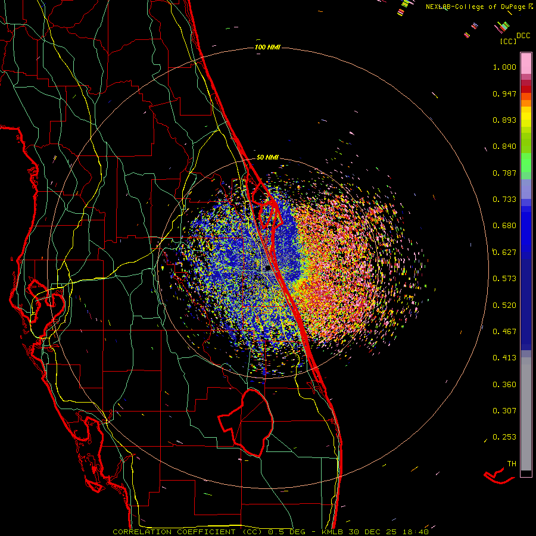Select the 0.307 scale value
Screen dimensions: 536x536
pyautogui.click(x=504, y=410)
